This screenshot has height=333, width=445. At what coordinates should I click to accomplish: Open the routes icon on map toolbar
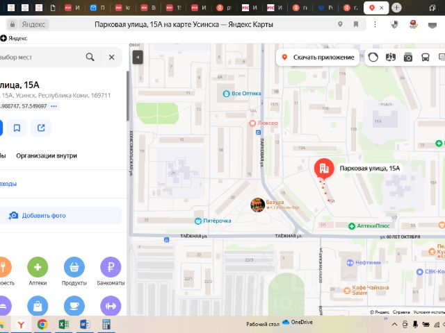pos(391,58)
